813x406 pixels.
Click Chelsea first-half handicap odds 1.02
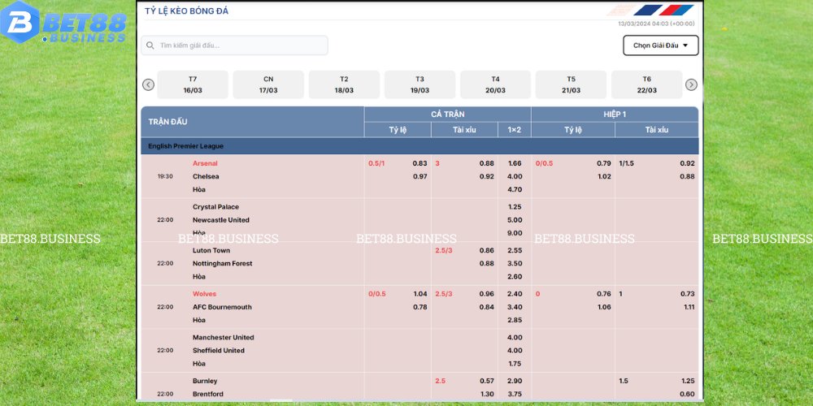603,176
